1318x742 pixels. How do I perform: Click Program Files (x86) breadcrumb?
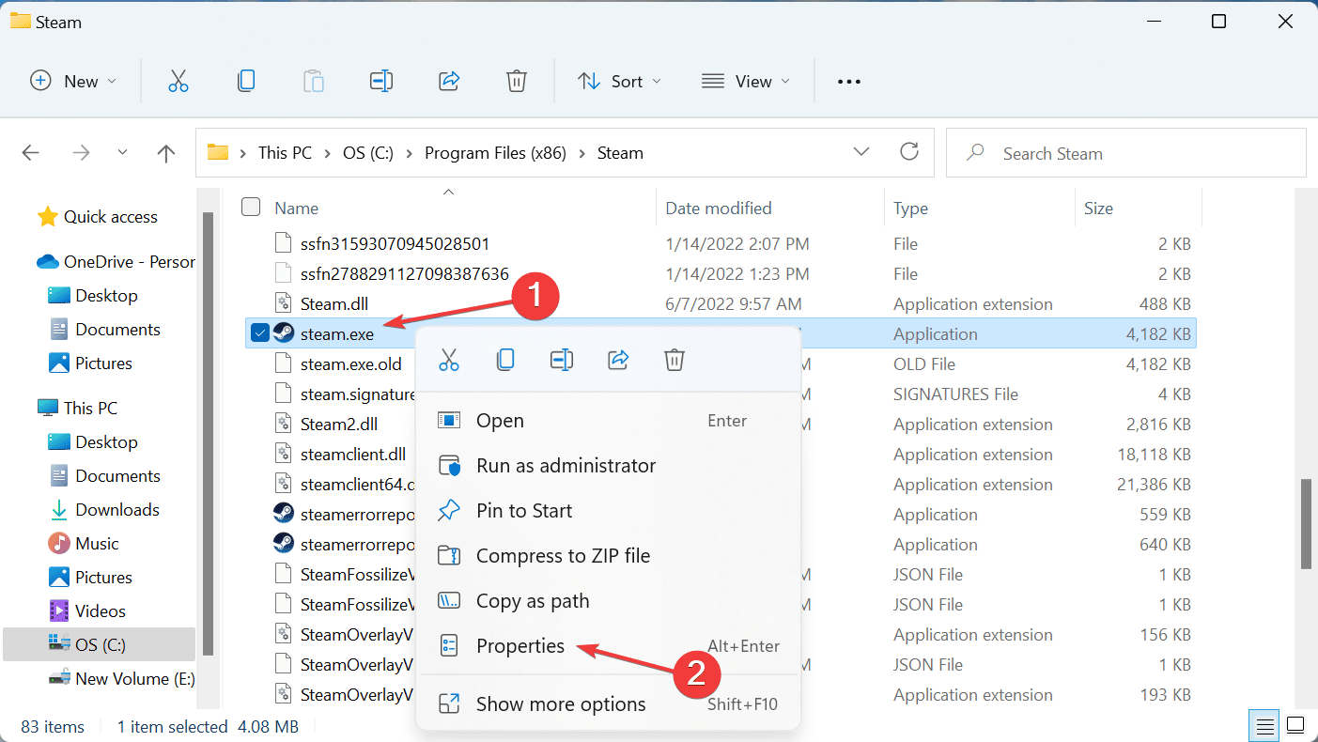pyautogui.click(x=495, y=153)
